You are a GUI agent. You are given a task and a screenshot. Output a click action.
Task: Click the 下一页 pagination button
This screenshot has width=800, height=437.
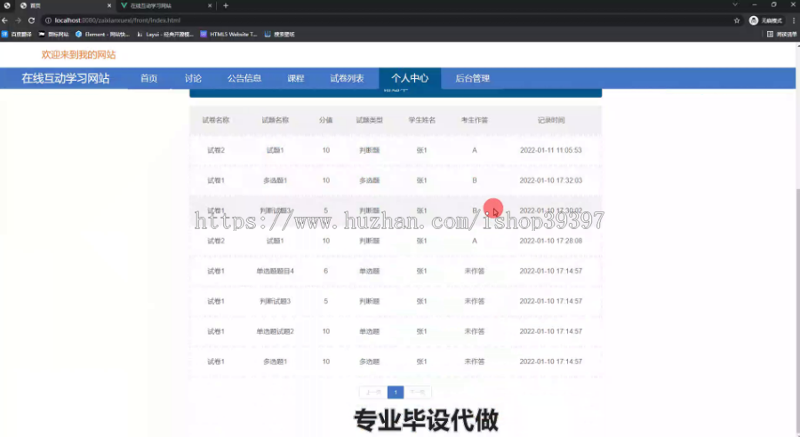pos(418,392)
